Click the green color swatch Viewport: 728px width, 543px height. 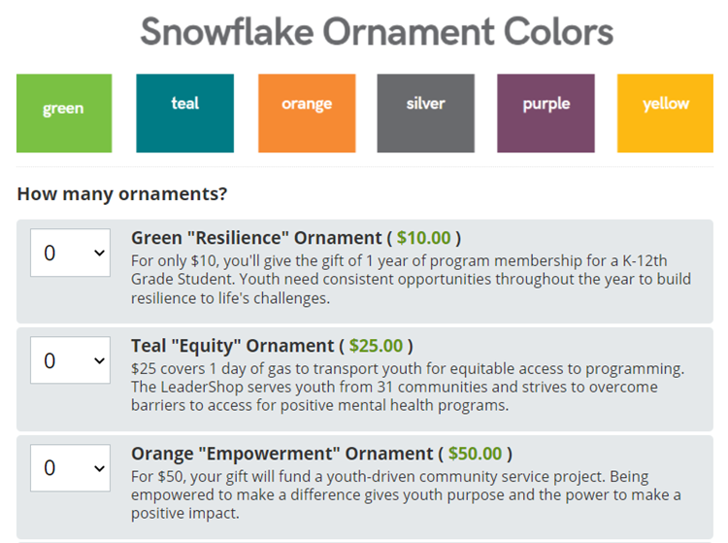(x=64, y=114)
